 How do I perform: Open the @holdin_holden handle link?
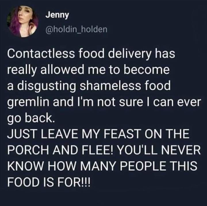point(76,29)
